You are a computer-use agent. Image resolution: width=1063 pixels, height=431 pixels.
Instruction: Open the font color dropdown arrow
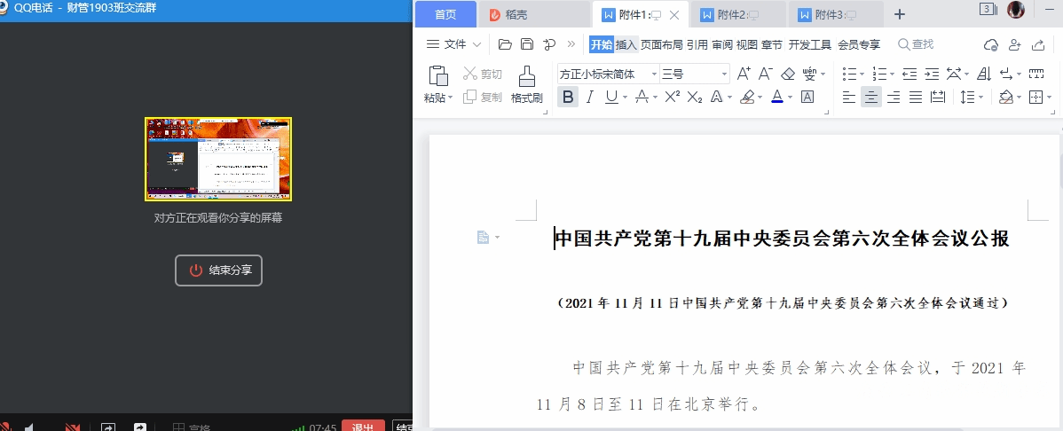[791, 98]
